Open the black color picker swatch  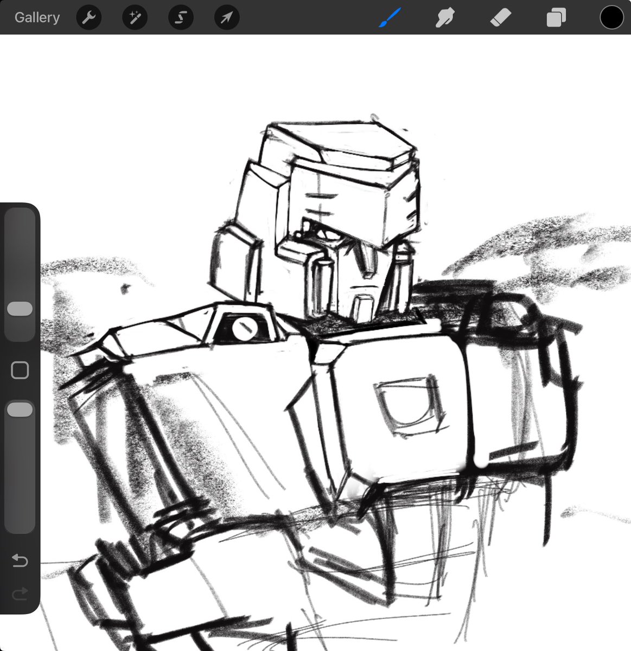tap(611, 17)
